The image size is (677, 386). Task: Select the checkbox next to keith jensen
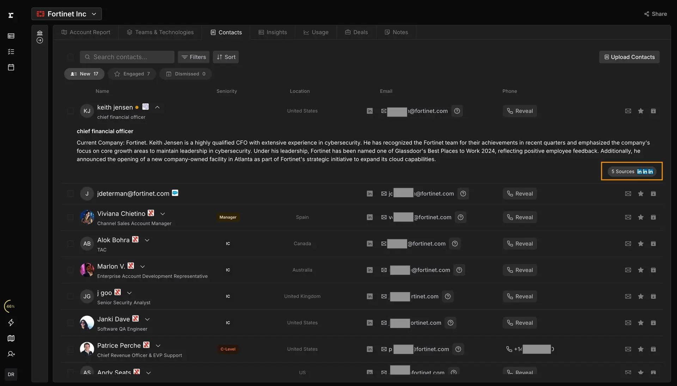tap(71, 111)
